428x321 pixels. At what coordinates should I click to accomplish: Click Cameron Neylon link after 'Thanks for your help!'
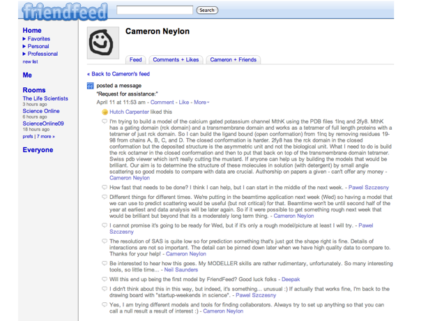click(x=186, y=254)
